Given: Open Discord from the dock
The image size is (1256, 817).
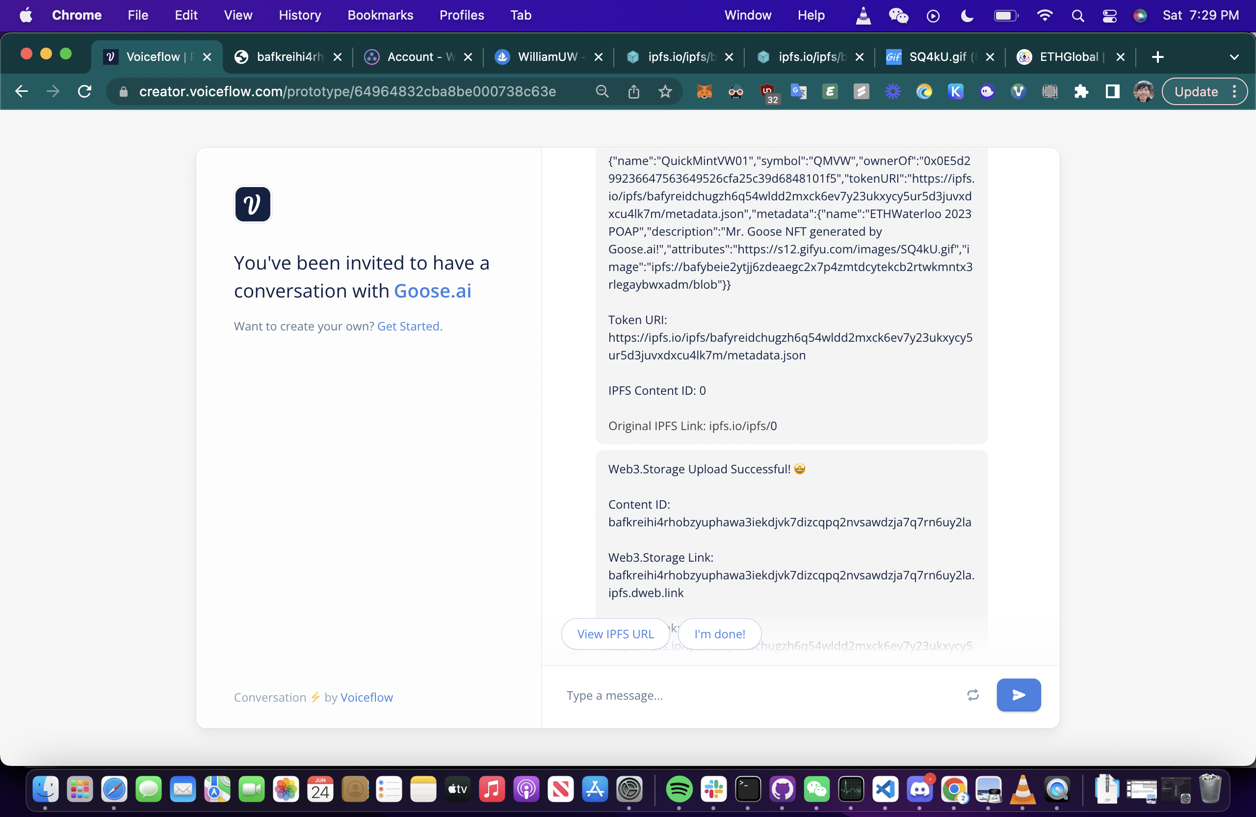Looking at the screenshot, I should [919, 789].
